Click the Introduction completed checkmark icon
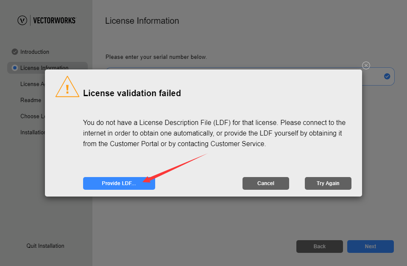Viewport: 407px width, 266px height. tap(15, 52)
